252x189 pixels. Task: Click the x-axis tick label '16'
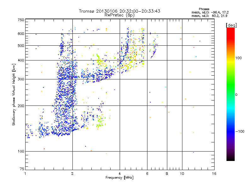(x=214, y=174)
